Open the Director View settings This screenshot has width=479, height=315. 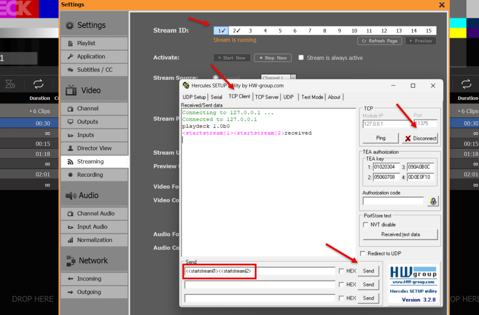94,148
